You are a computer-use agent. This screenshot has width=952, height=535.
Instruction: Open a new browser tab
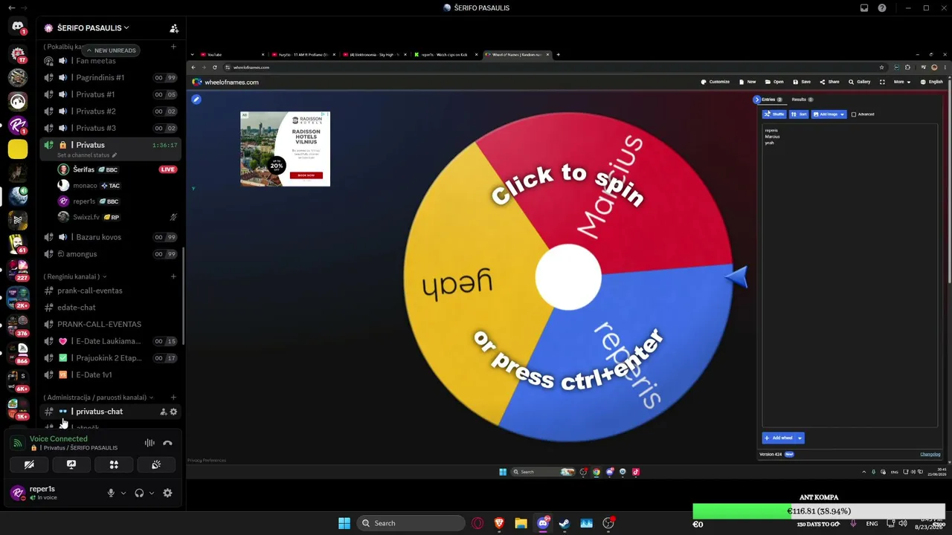pos(559,54)
